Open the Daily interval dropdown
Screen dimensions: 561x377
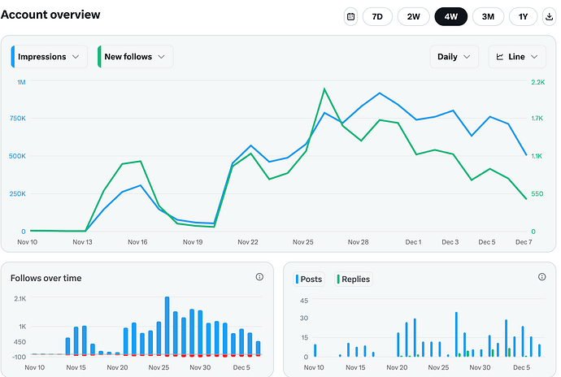[454, 57]
